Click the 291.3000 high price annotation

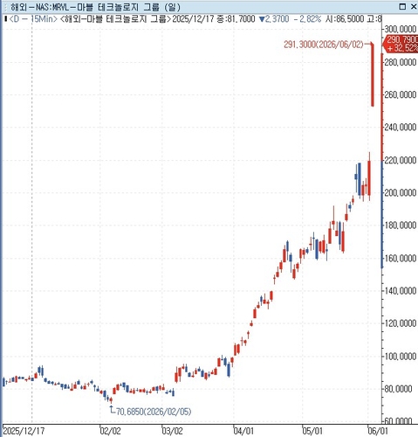(324, 45)
